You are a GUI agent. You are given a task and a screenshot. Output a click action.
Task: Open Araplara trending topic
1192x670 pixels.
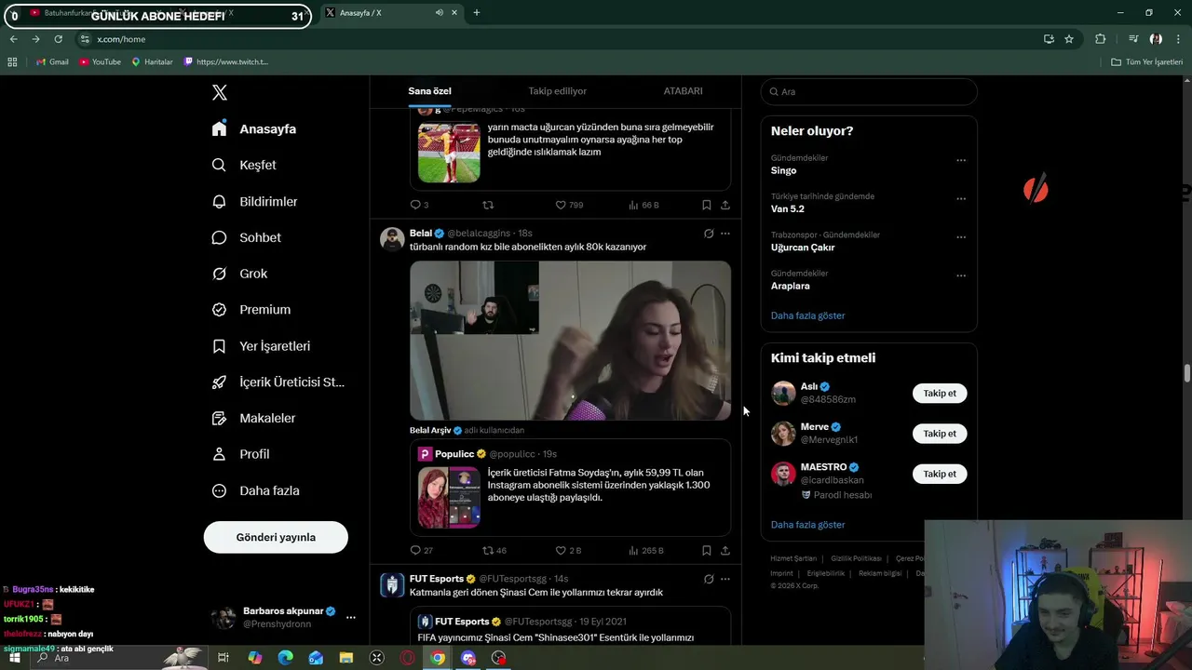(790, 286)
